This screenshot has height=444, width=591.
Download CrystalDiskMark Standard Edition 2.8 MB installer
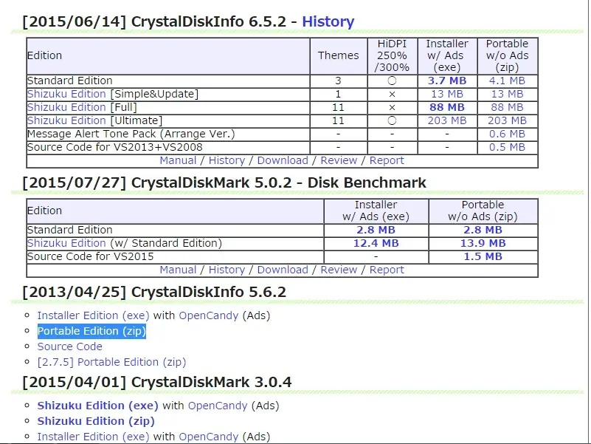click(376, 230)
